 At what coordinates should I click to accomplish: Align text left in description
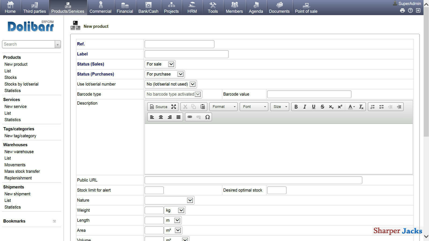click(x=152, y=117)
